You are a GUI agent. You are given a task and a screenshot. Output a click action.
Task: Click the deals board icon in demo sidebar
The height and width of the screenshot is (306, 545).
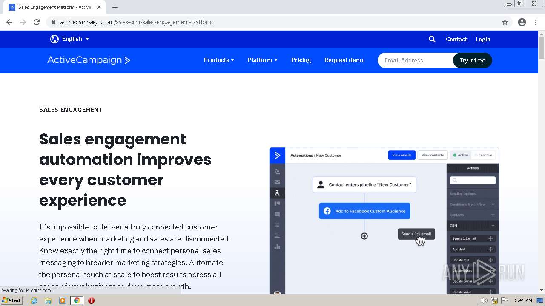click(x=277, y=204)
